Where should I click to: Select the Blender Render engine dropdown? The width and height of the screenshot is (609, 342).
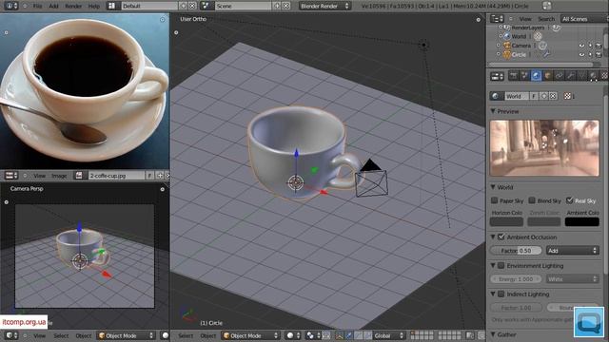point(324,6)
